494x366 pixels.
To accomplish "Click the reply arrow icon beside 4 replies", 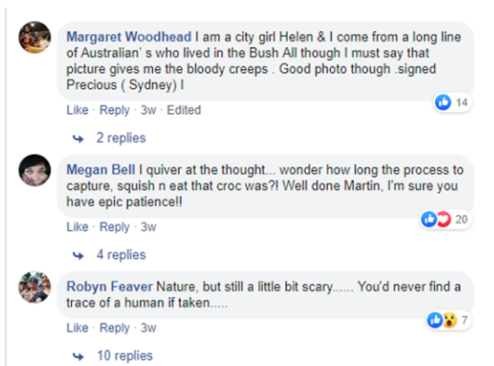I will tap(78, 256).
